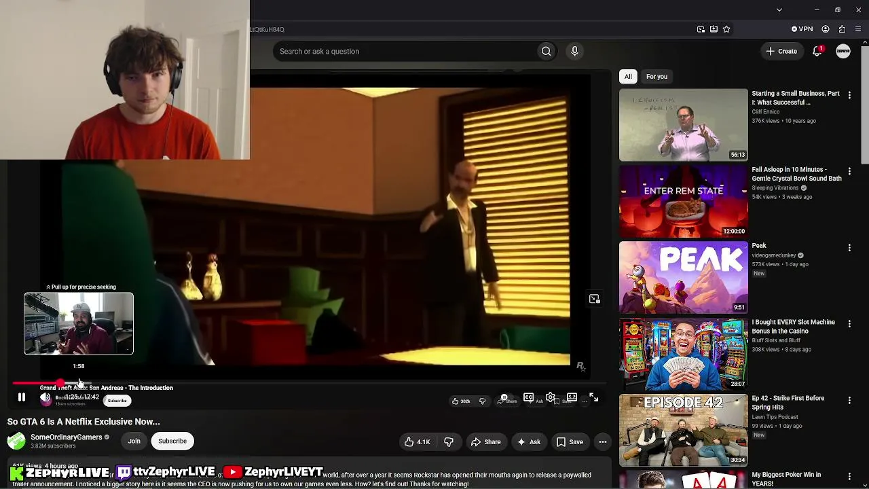The image size is (869, 489).
Task: Click the browser download/install icon in address bar
Action: tap(714, 29)
